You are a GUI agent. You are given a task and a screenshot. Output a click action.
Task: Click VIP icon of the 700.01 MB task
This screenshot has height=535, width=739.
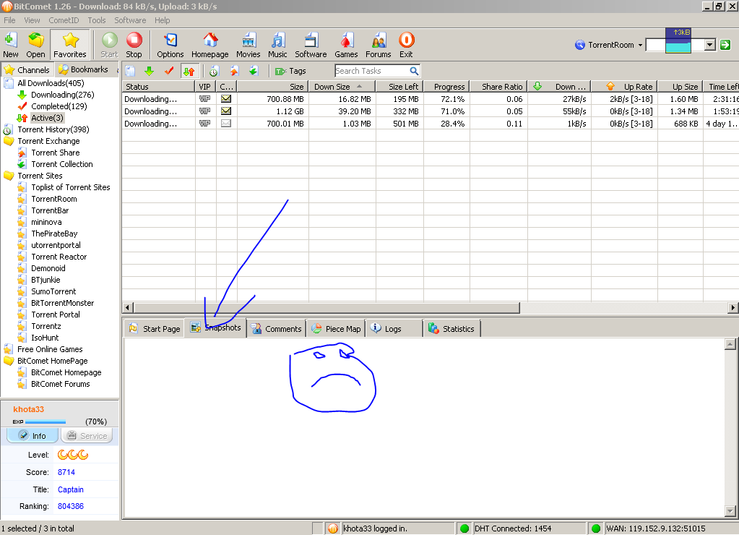point(204,124)
